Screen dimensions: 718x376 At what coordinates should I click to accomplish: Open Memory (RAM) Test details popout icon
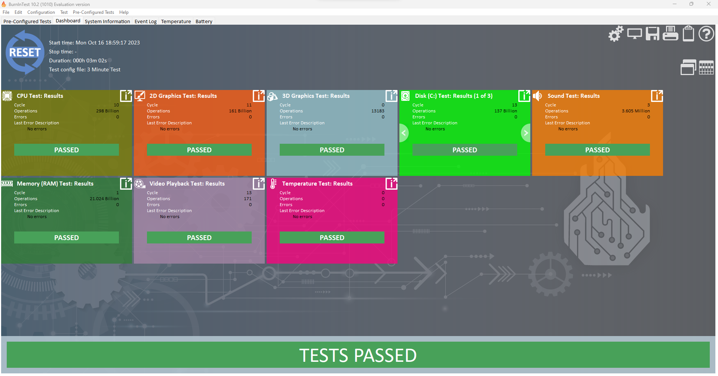tap(126, 184)
